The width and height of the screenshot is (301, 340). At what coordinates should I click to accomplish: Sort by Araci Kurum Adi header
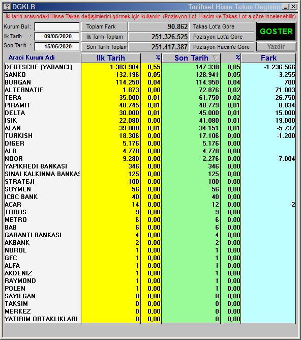click(x=32, y=58)
